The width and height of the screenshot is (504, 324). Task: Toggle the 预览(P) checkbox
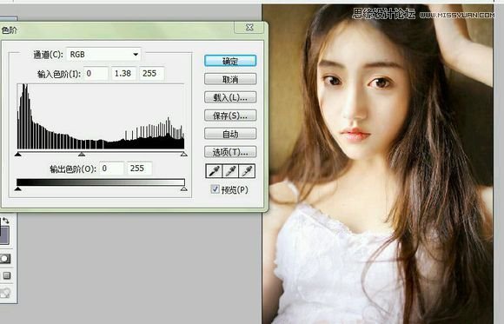pyautogui.click(x=215, y=189)
